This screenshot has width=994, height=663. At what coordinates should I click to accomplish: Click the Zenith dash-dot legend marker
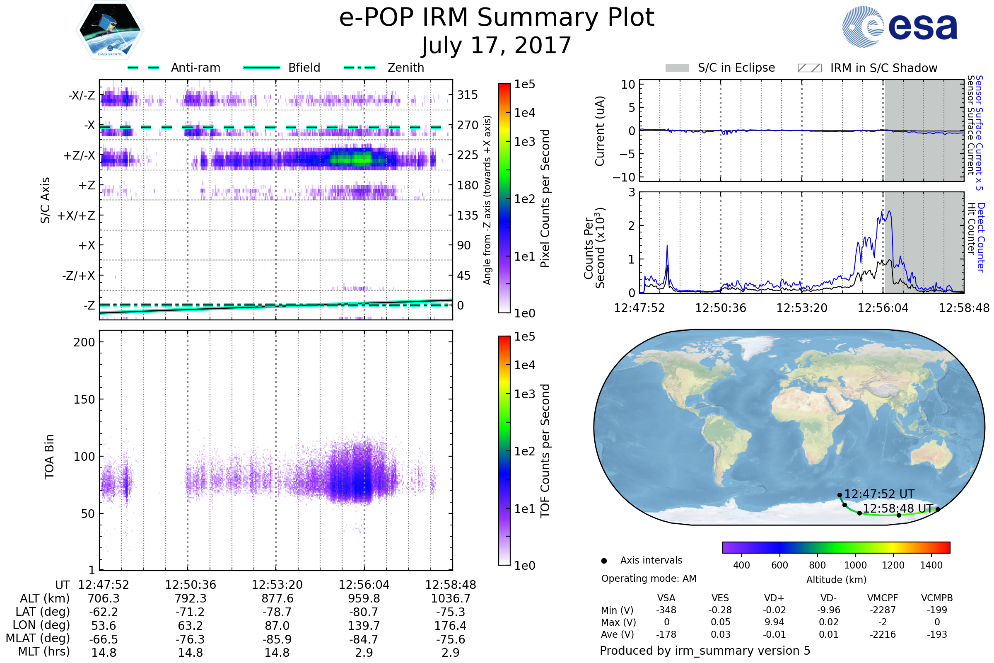click(x=359, y=68)
